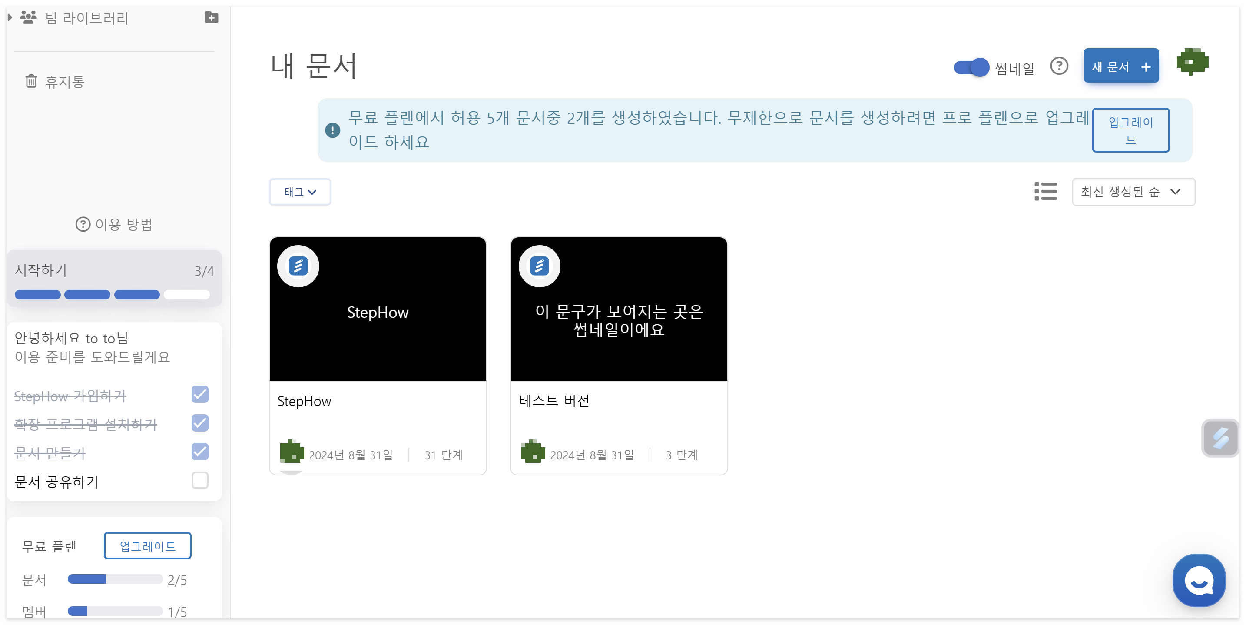
Task: Create a new document with 새 문서
Action: [1121, 66]
